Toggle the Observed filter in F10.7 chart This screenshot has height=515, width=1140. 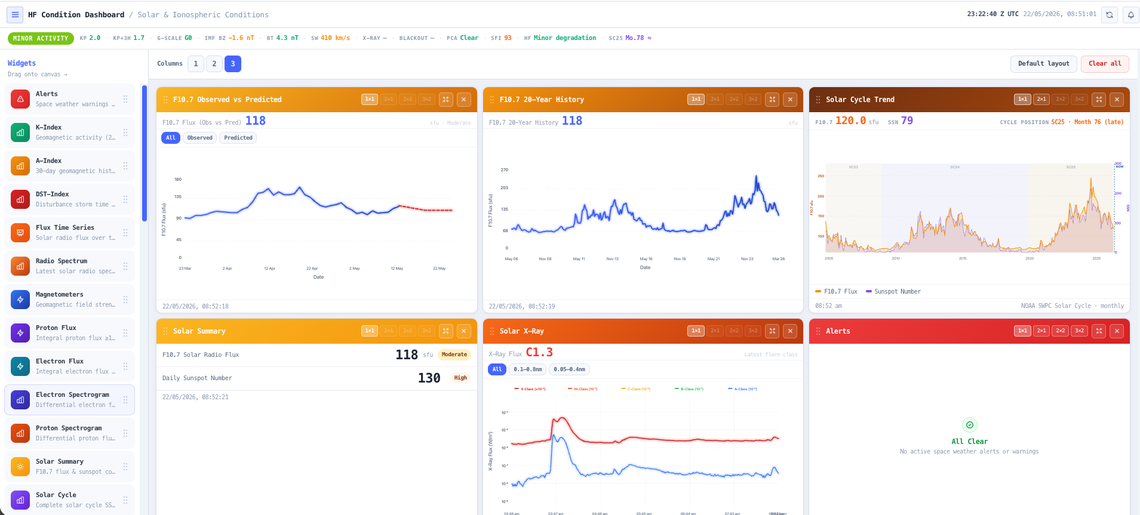[x=199, y=138]
